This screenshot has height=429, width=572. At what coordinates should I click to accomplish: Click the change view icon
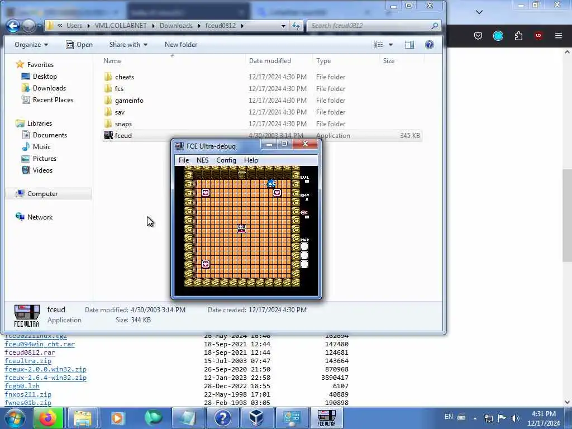pyautogui.click(x=379, y=45)
